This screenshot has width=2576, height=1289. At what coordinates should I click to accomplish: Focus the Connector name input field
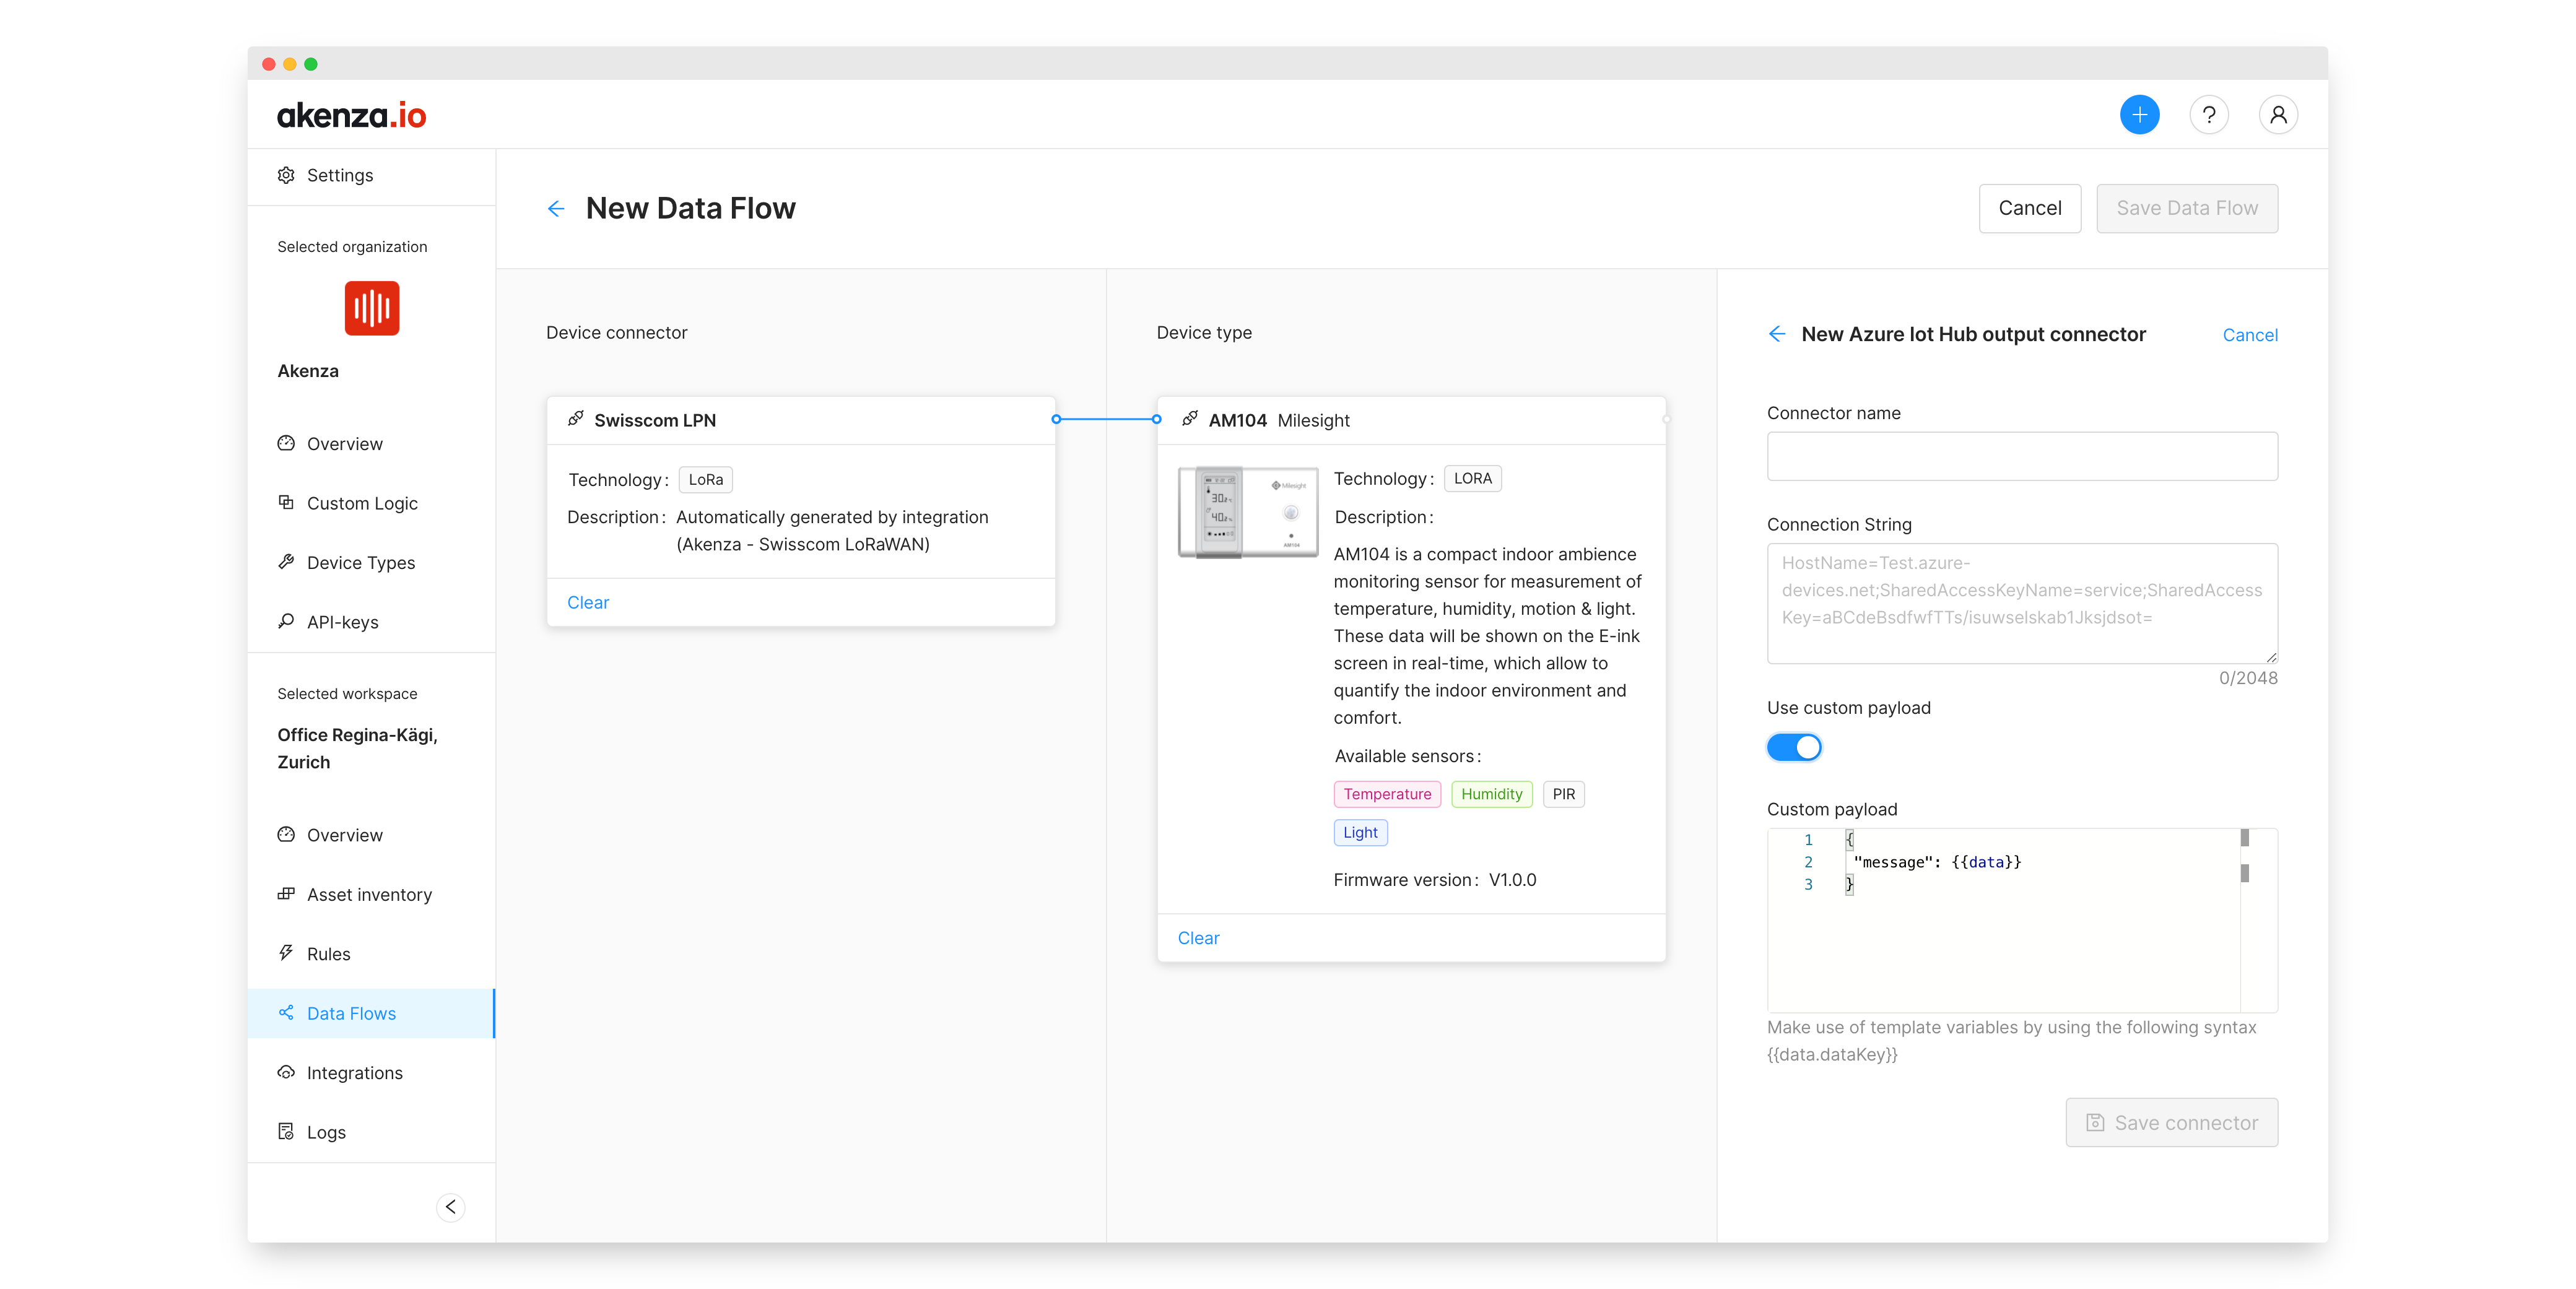coord(2022,456)
